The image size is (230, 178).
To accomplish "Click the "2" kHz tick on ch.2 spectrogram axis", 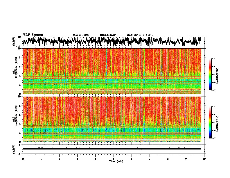I will [20, 133].
